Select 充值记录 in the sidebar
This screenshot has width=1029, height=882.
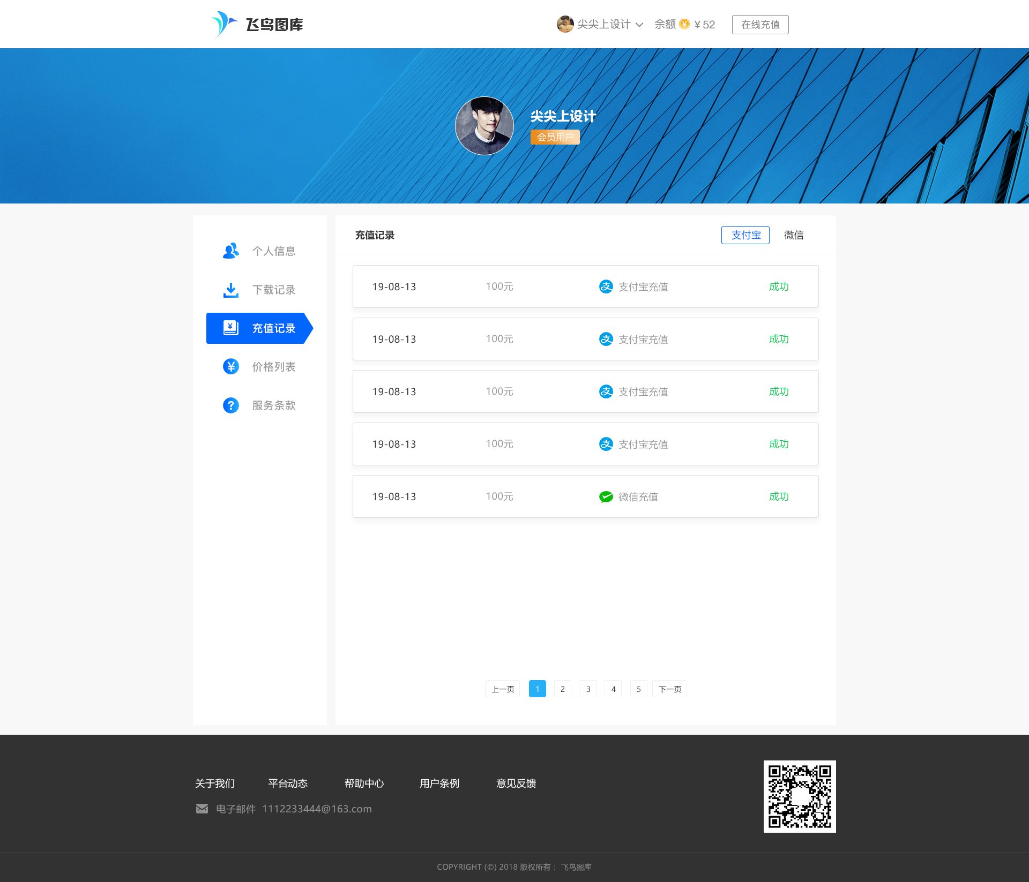[x=259, y=328]
